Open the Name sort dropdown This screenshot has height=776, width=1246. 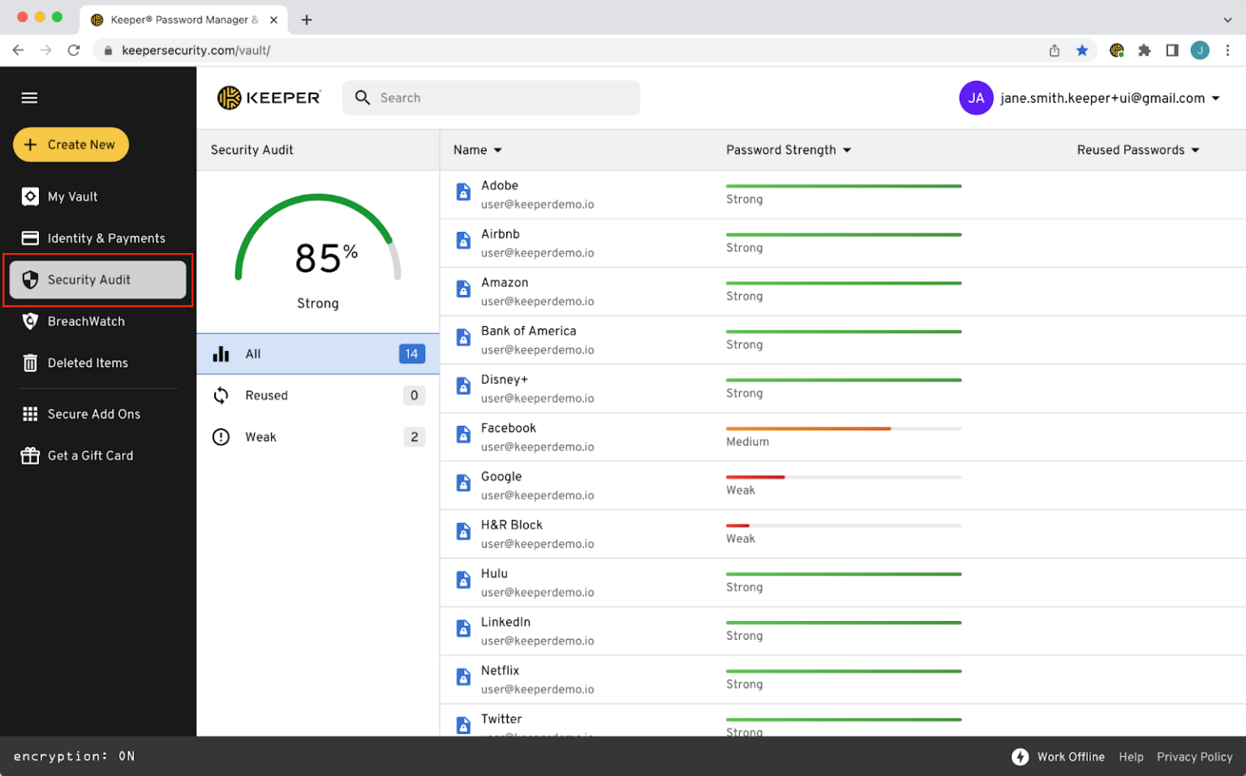point(477,150)
